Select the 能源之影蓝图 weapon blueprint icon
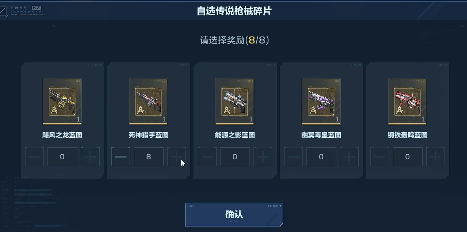Viewport: 467px width, 232px height. coord(235,102)
